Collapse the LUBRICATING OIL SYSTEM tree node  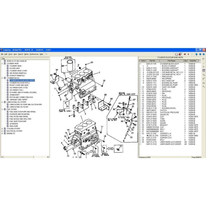click(2, 102)
